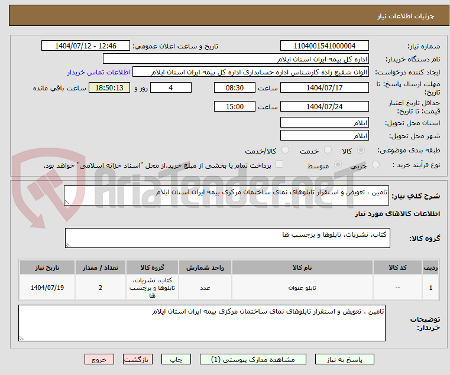Click the توضیحات خریدار text area
Viewport: 450px width, 375px height.
202,322
